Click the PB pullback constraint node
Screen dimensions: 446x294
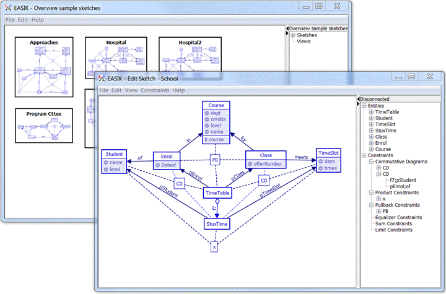215,160
